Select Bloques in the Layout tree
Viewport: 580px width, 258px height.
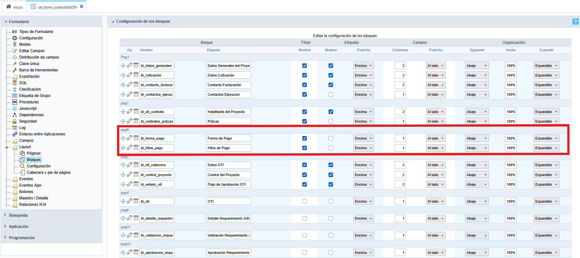coord(34,160)
